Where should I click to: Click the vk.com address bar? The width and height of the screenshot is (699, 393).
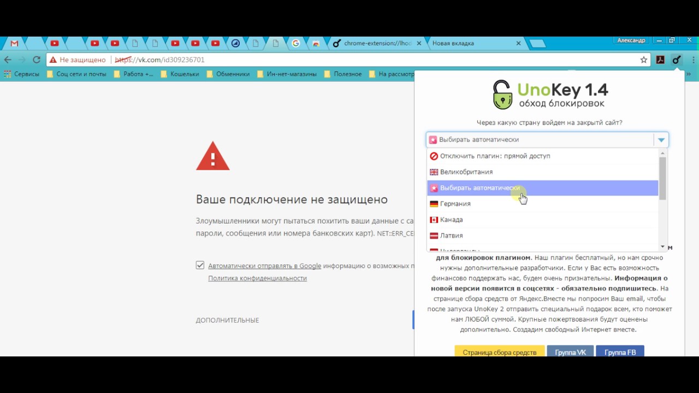point(349,59)
